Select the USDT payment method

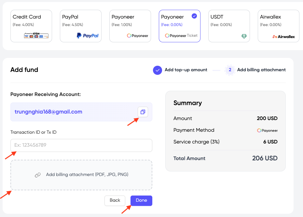coord(229,26)
